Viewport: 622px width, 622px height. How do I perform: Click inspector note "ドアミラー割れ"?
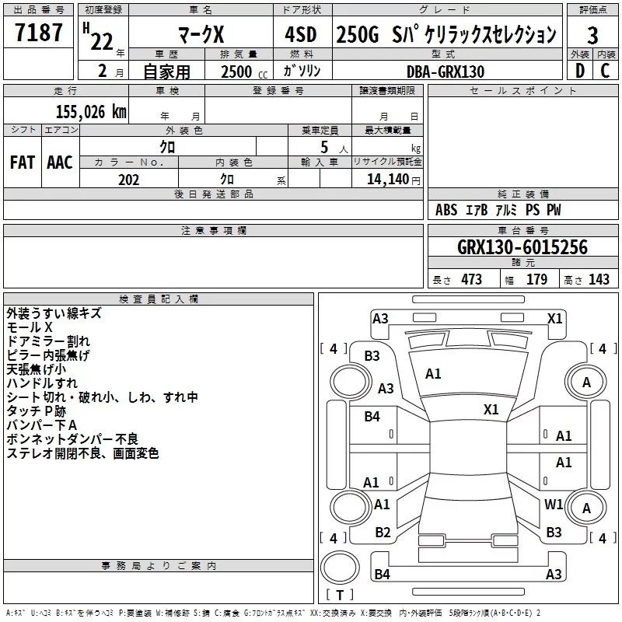(48, 341)
